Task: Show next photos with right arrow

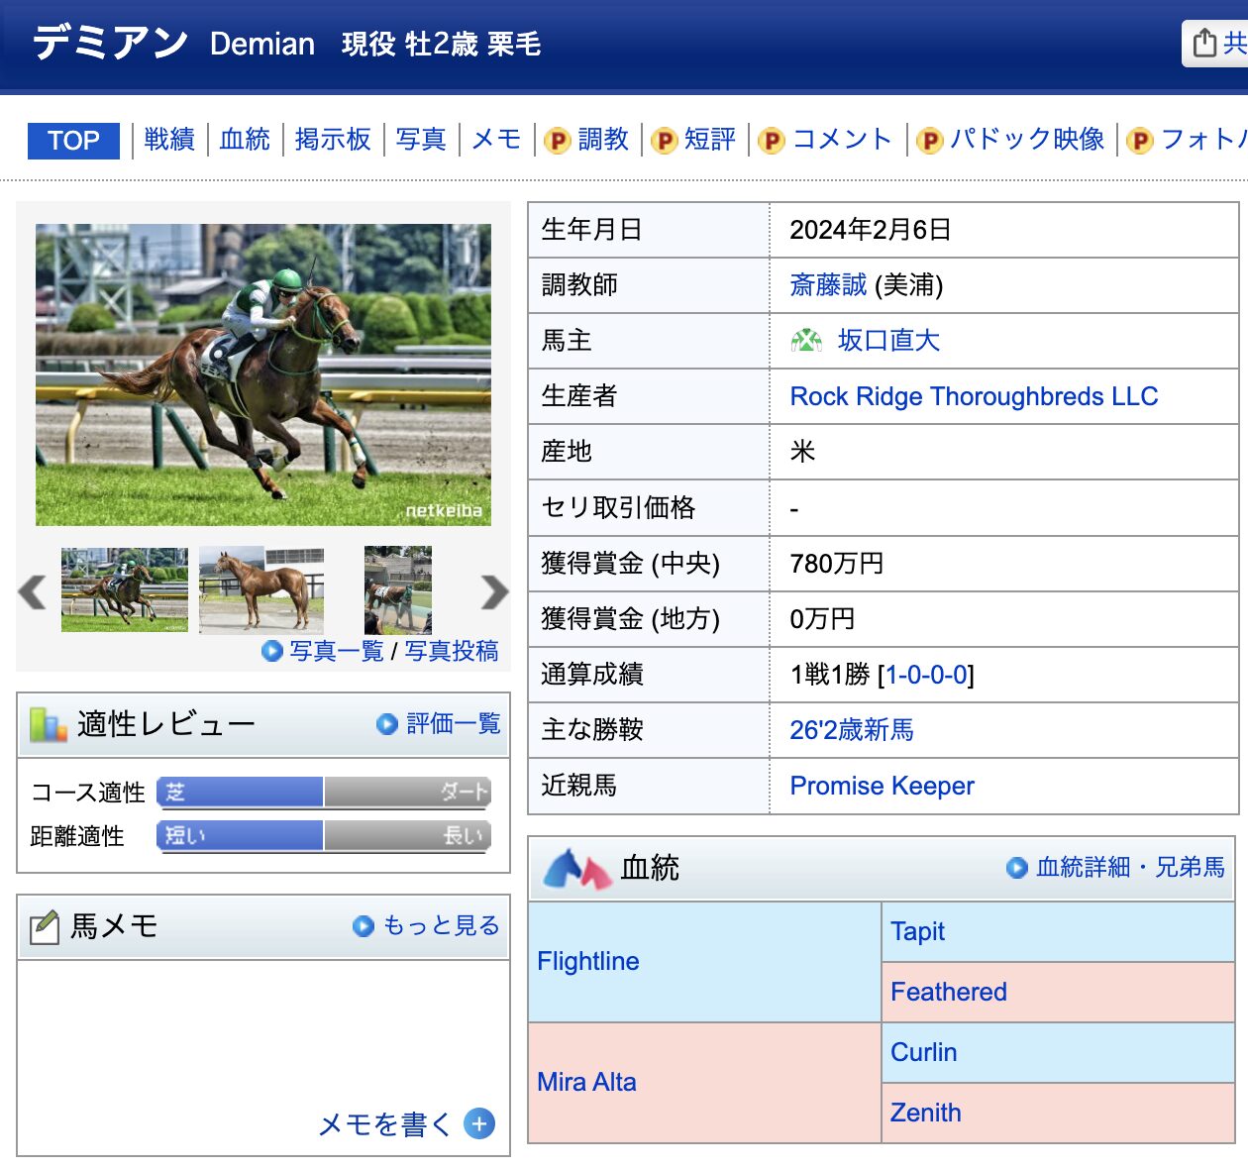Action: 494,591
